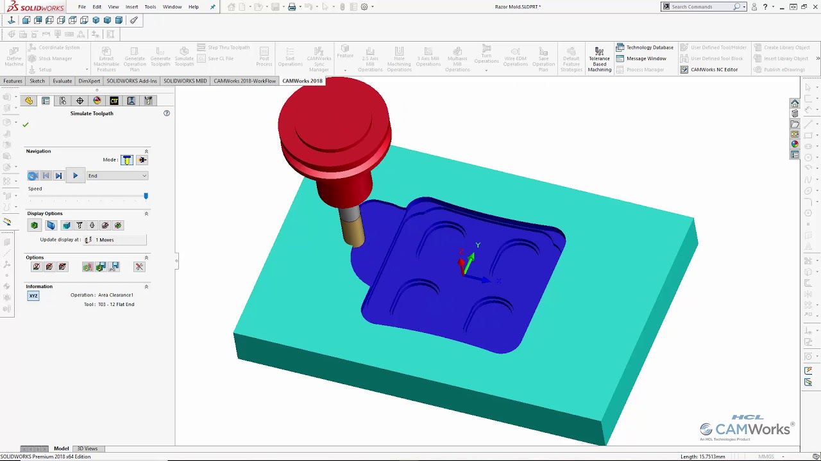
Task: Open Technology Database
Action: tap(645, 47)
